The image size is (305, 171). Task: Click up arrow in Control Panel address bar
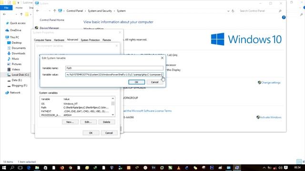[55, 11]
